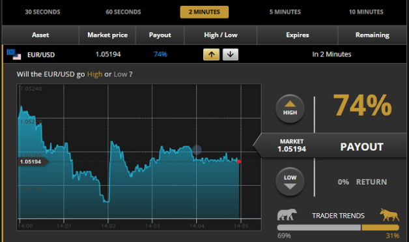Place a HIGH trade with round button
The height and width of the screenshot is (242, 409).
[290, 109]
